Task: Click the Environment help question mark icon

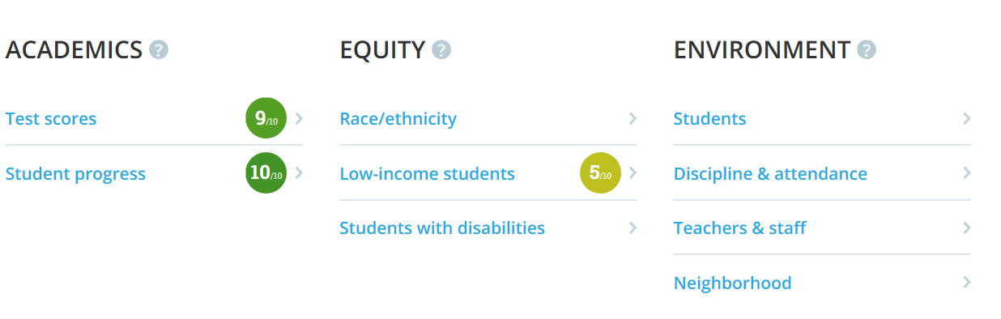Action: (867, 50)
